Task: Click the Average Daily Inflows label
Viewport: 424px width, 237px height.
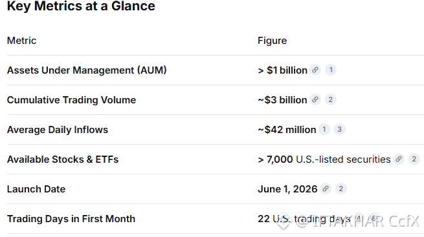Action: [58, 130]
